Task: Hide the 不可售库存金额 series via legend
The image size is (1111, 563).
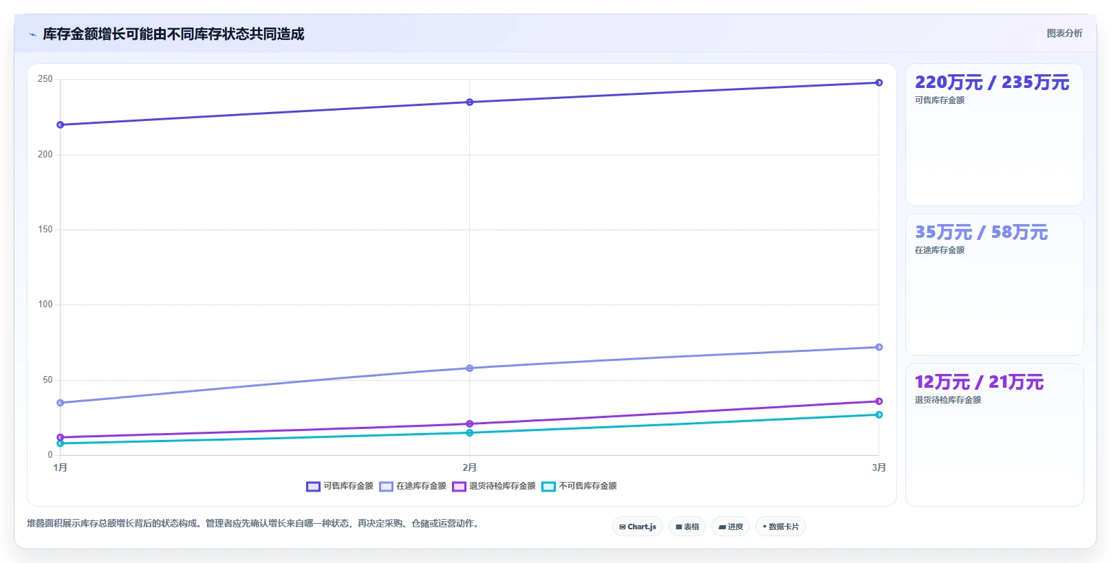Action: click(x=579, y=486)
